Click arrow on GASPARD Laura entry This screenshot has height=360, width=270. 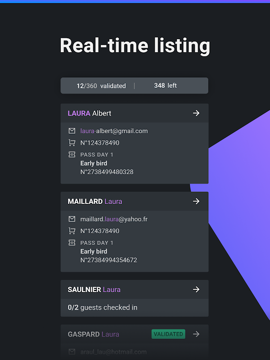(x=196, y=334)
